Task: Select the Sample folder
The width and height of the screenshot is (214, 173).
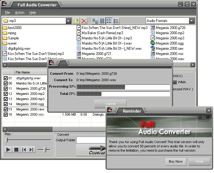Action: pyautogui.click(x=11, y=38)
